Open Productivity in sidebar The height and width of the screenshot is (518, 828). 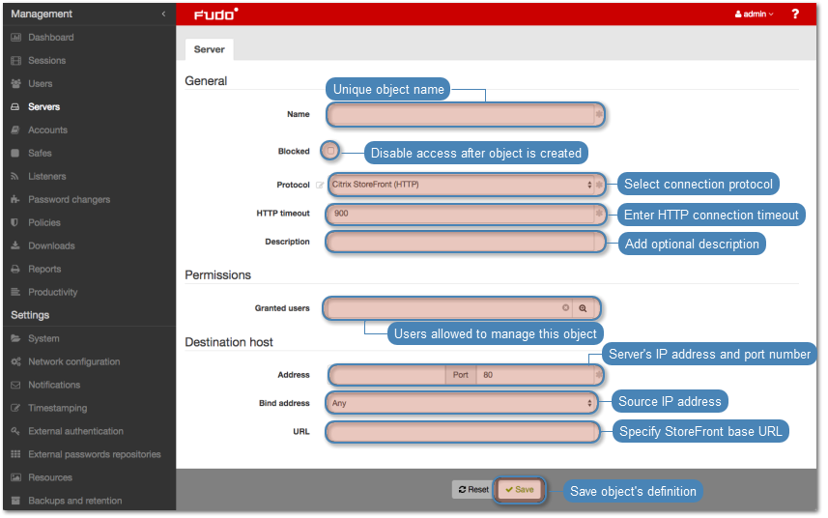(53, 292)
